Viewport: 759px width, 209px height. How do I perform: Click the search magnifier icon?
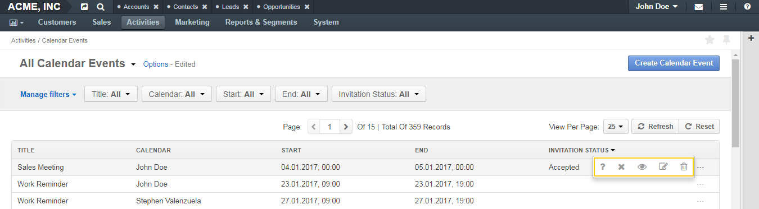tap(100, 7)
